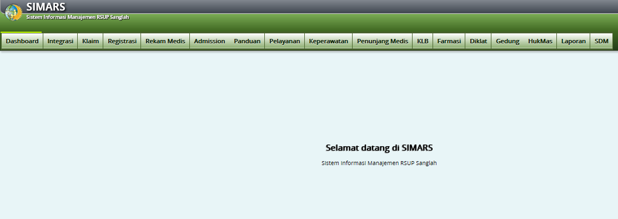Open the Integrasi menu
Screen dimensions: 618x219
point(61,41)
